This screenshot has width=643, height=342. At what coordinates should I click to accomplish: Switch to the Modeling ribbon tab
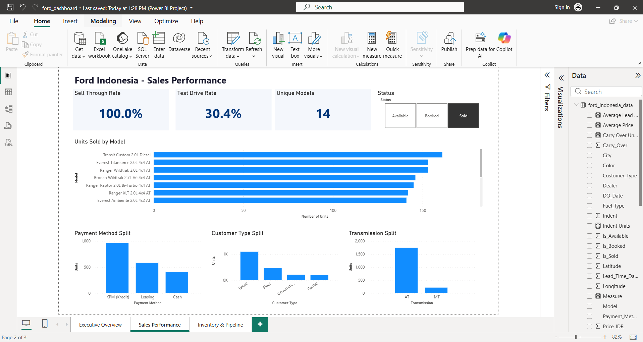coord(103,21)
